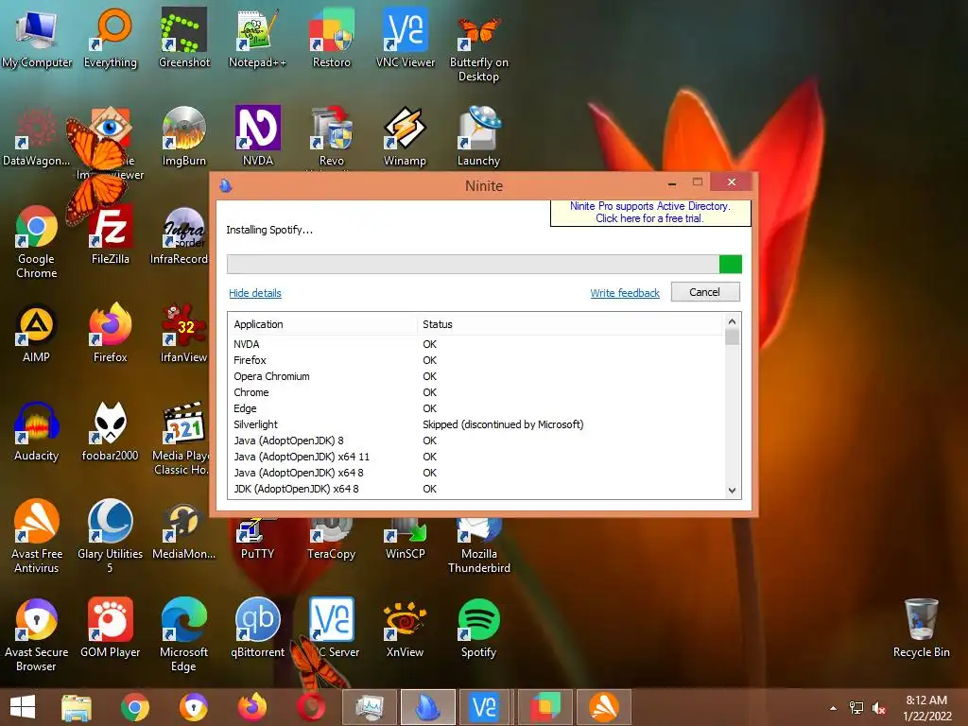Image resolution: width=968 pixels, height=726 pixels.
Task: Open the taskbar clock and date
Action: pos(926,708)
